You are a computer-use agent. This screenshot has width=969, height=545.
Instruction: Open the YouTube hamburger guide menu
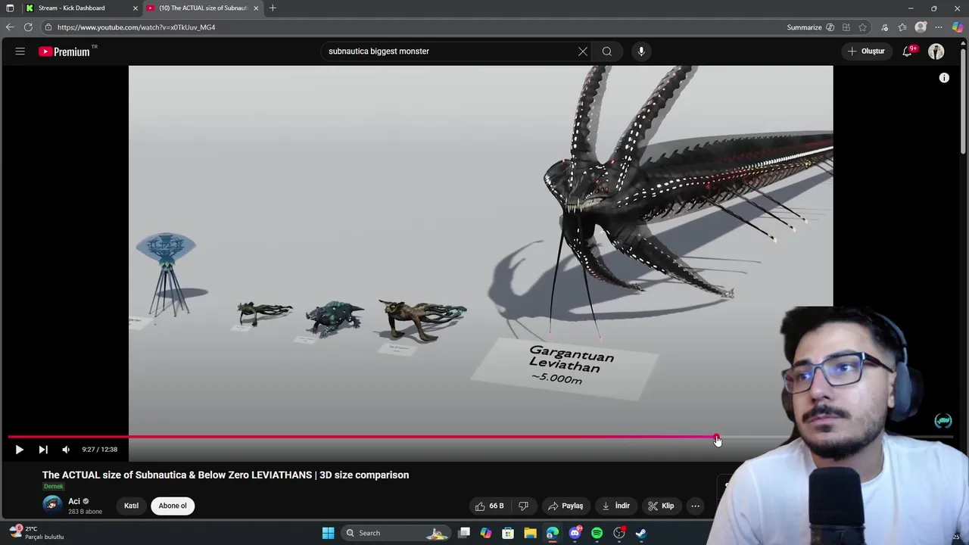pos(20,51)
